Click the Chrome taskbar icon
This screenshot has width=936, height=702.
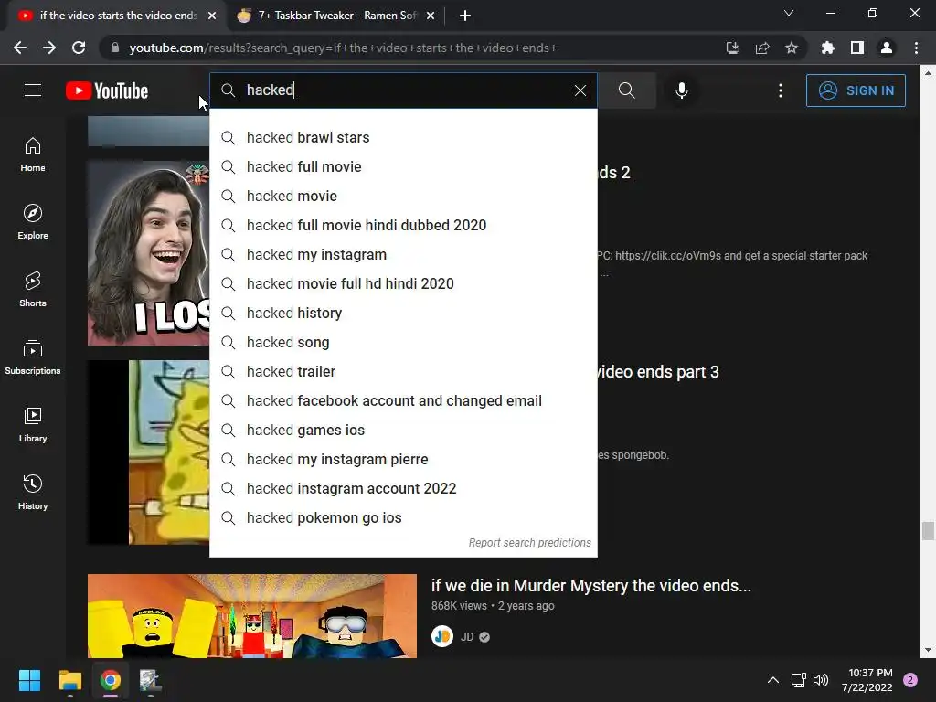pos(111,680)
